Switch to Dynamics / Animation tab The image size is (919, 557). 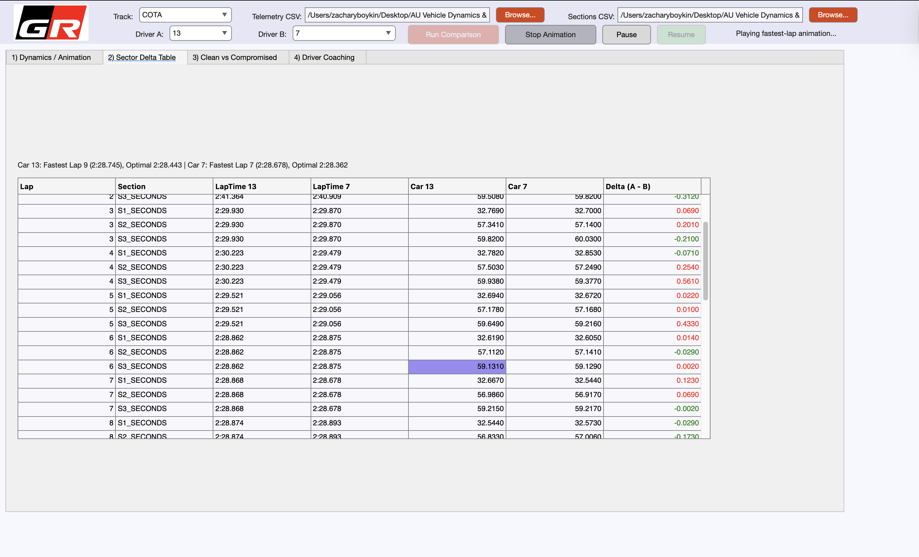[x=51, y=57]
